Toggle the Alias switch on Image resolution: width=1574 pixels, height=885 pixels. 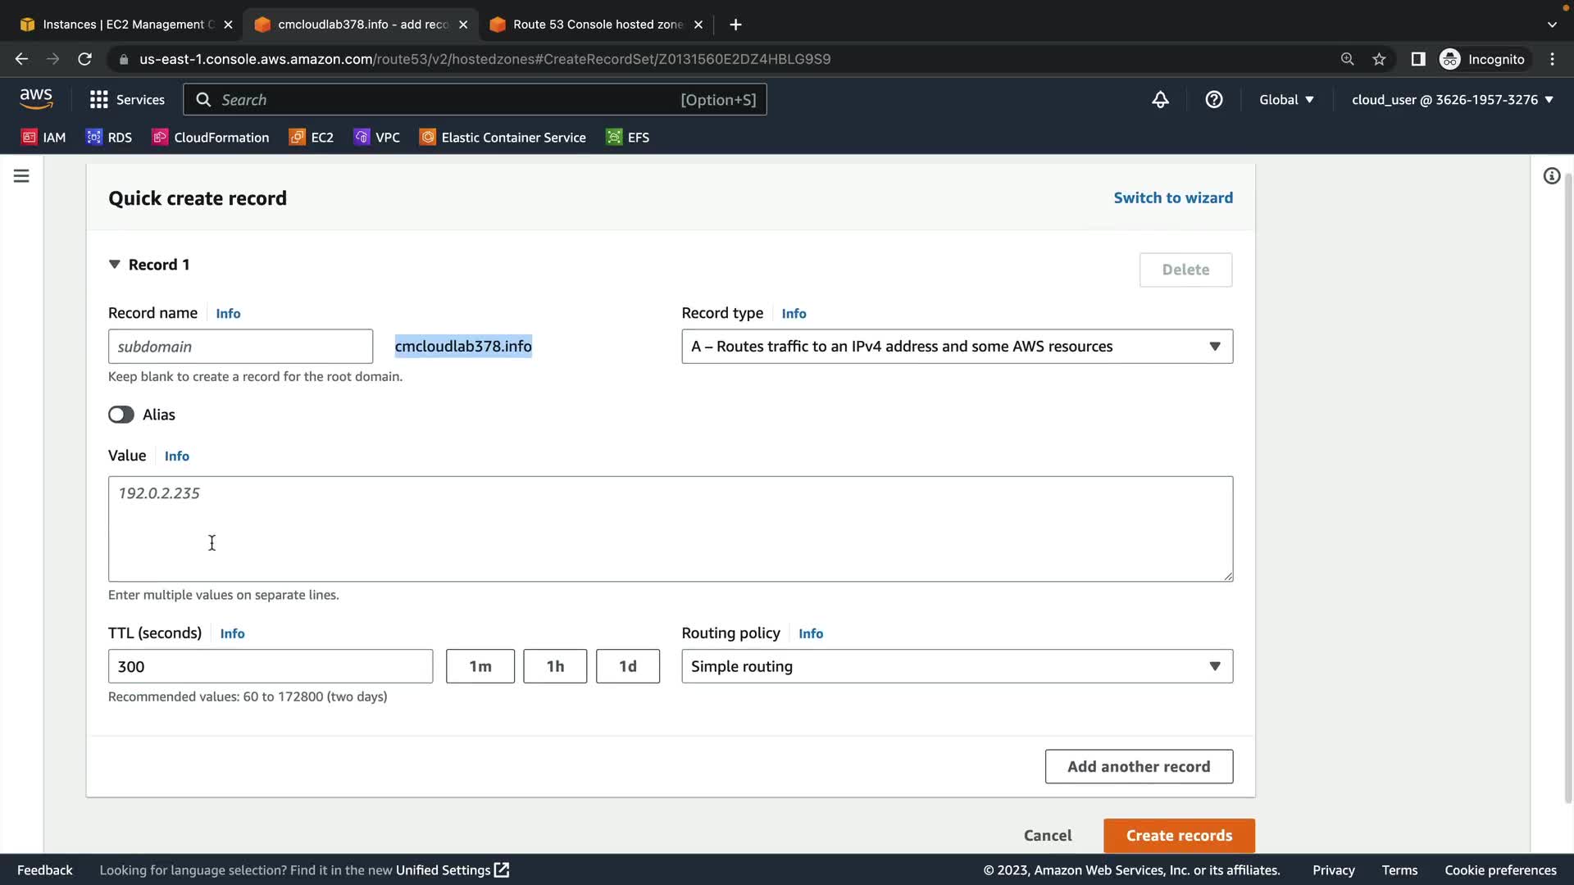click(x=121, y=415)
